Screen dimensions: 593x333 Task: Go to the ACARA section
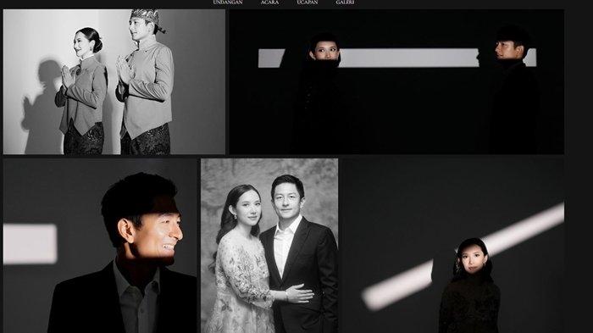[x=269, y=3]
